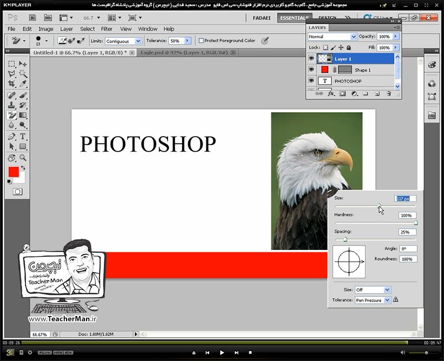Select the Rectangular Marquee tool
Screen dimensions: 444x361
[x=12, y=64]
